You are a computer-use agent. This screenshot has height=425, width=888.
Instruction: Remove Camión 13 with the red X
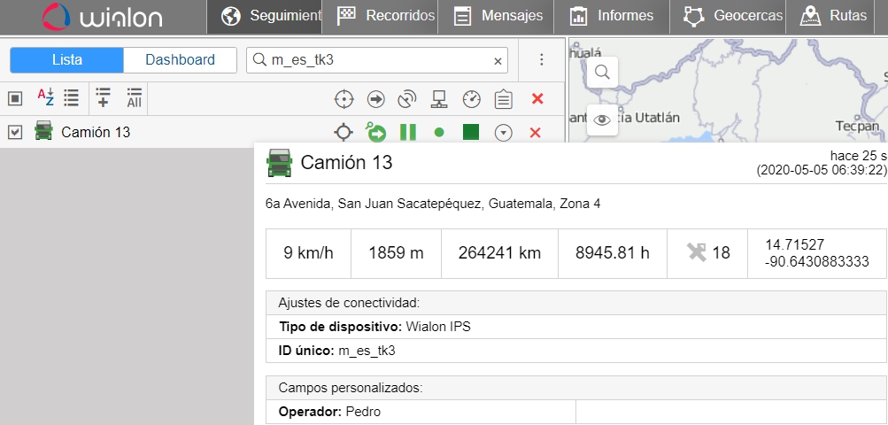point(535,133)
